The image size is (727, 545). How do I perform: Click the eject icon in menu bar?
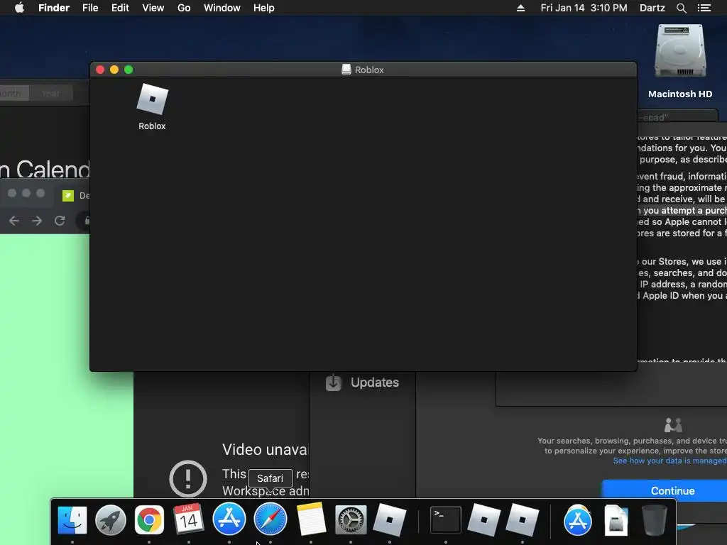(x=520, y=8)
